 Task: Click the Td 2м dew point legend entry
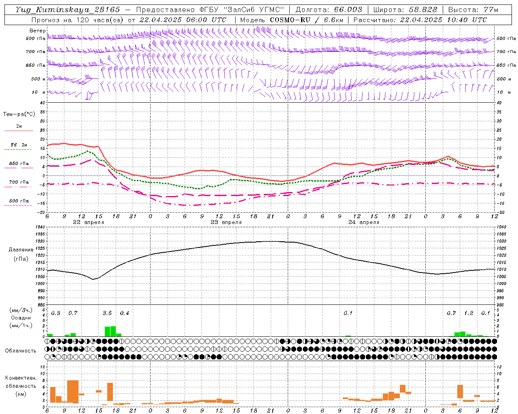[19, 145]
